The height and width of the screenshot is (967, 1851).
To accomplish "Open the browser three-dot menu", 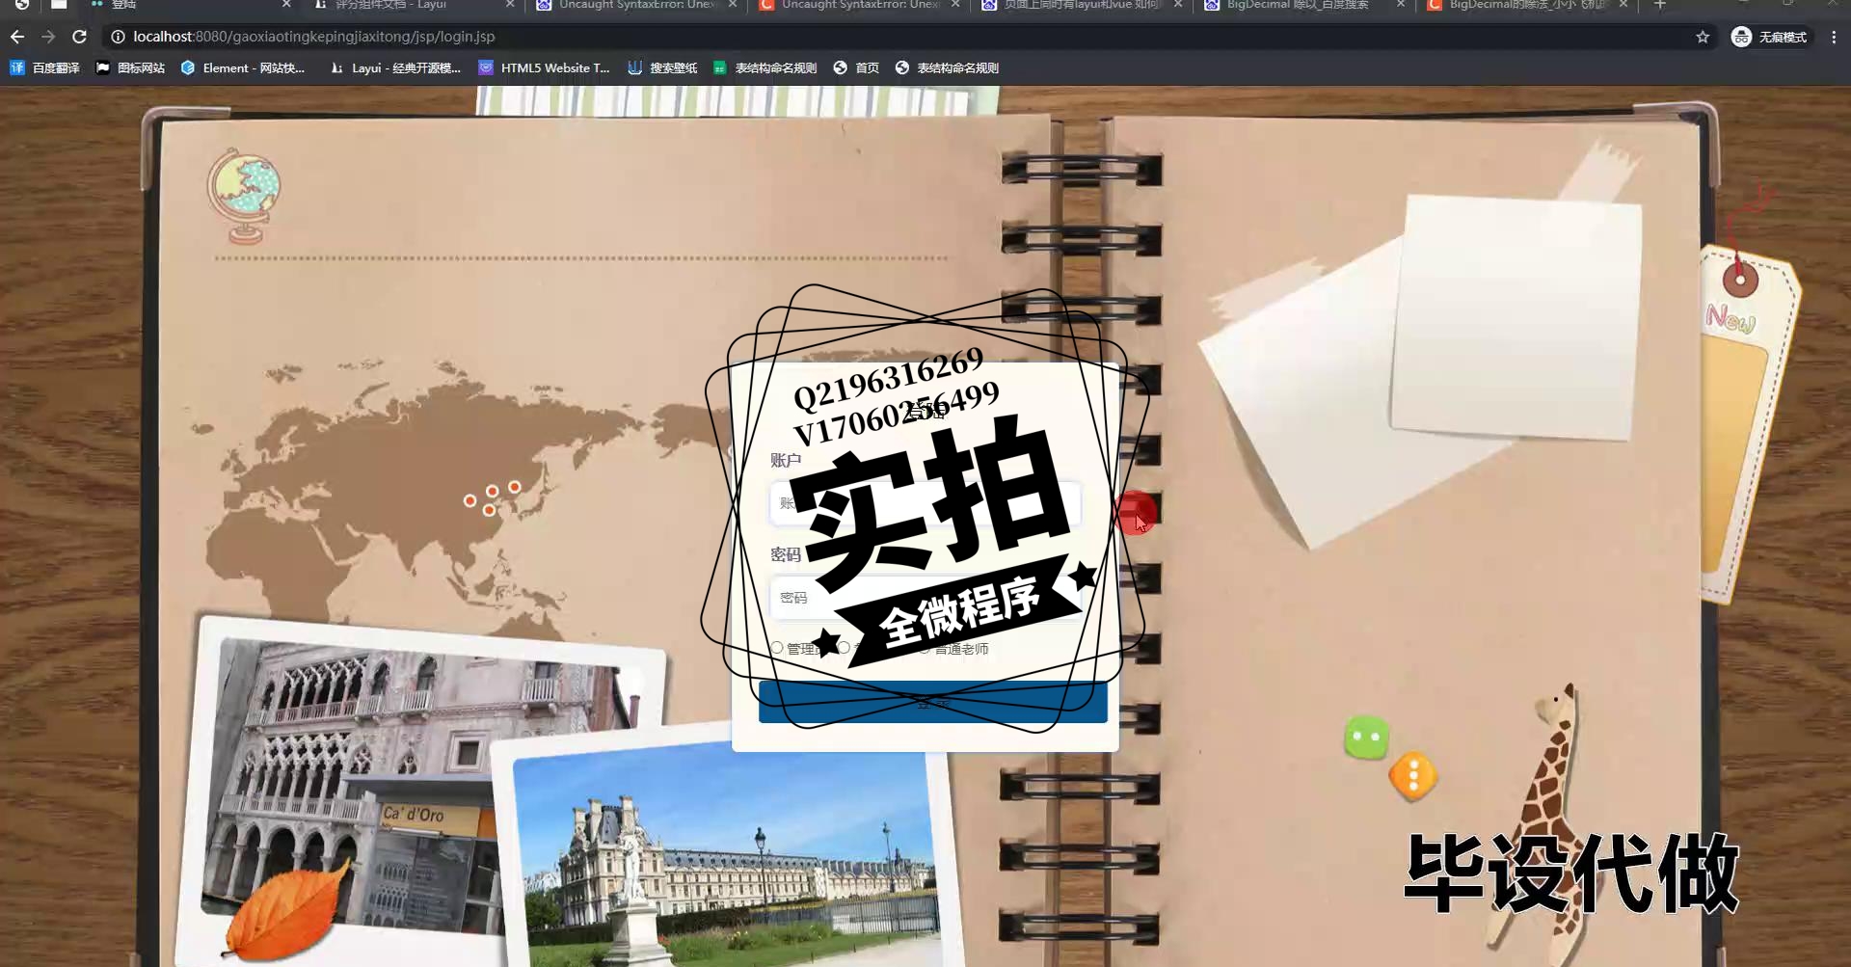I will point(1834,37).
